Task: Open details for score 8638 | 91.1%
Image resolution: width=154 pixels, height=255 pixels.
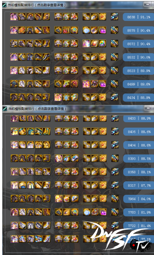Action: click(x=138, y=17)
